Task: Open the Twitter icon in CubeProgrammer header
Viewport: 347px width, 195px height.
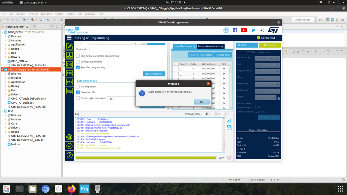Action: tap(253, 30)
